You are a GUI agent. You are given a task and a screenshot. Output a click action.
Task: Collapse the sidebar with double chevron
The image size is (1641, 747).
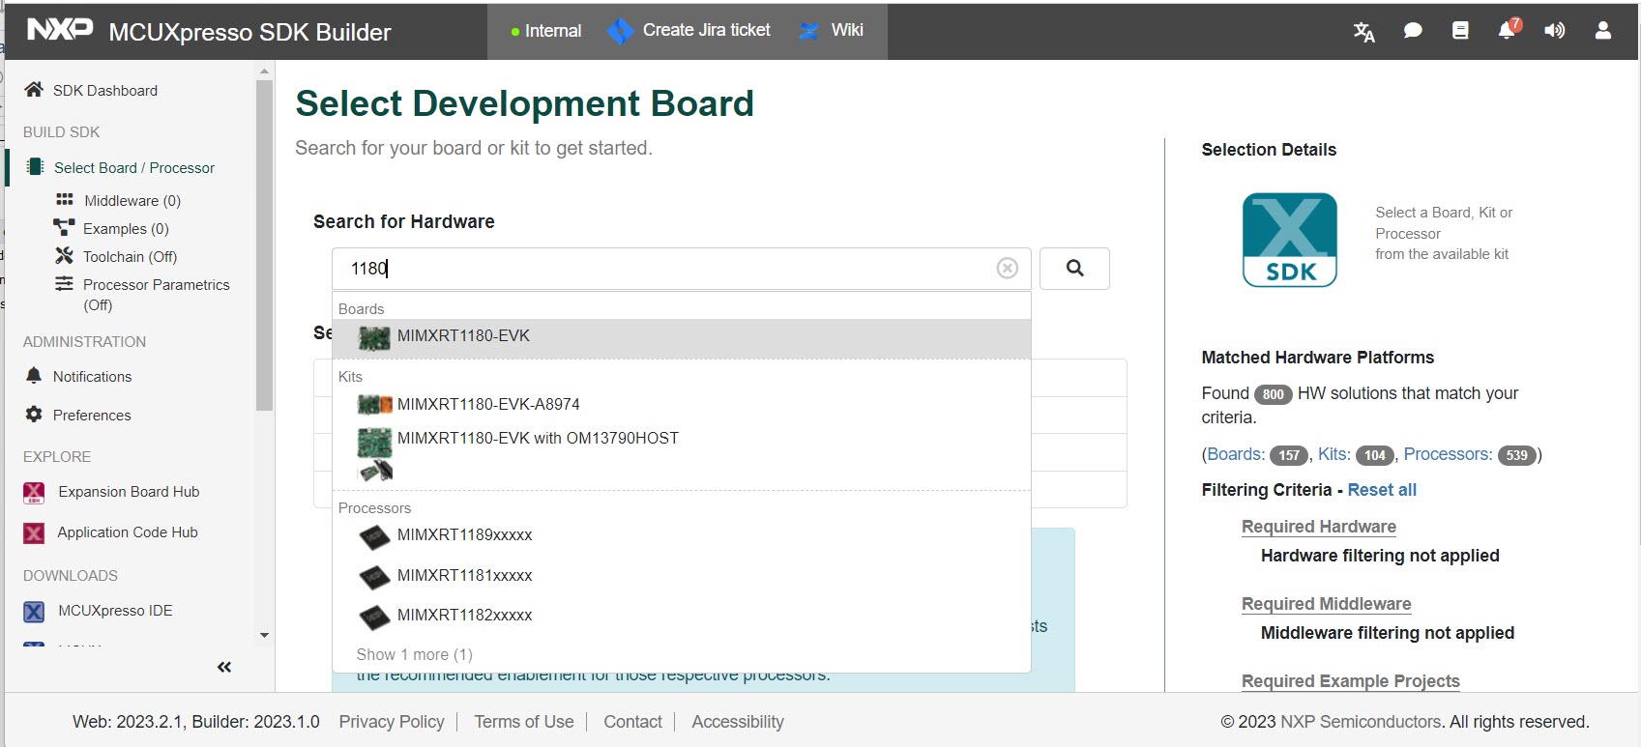tap(224, 667)
